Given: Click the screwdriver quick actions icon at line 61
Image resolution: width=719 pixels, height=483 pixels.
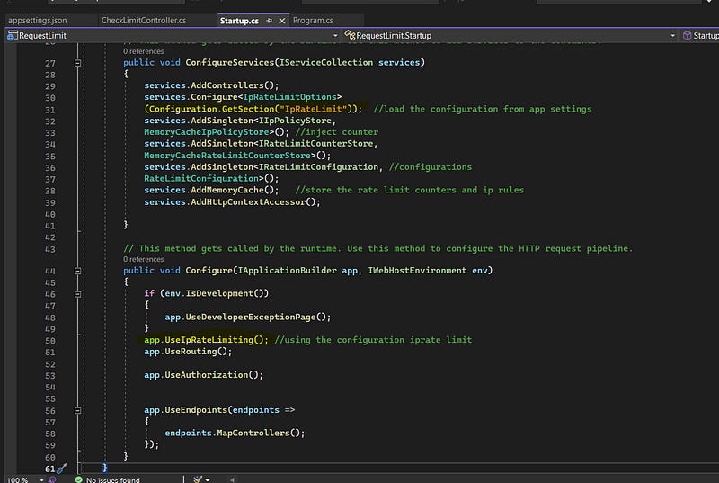Looking at the screenshot, I should click(x=61, y=469).
